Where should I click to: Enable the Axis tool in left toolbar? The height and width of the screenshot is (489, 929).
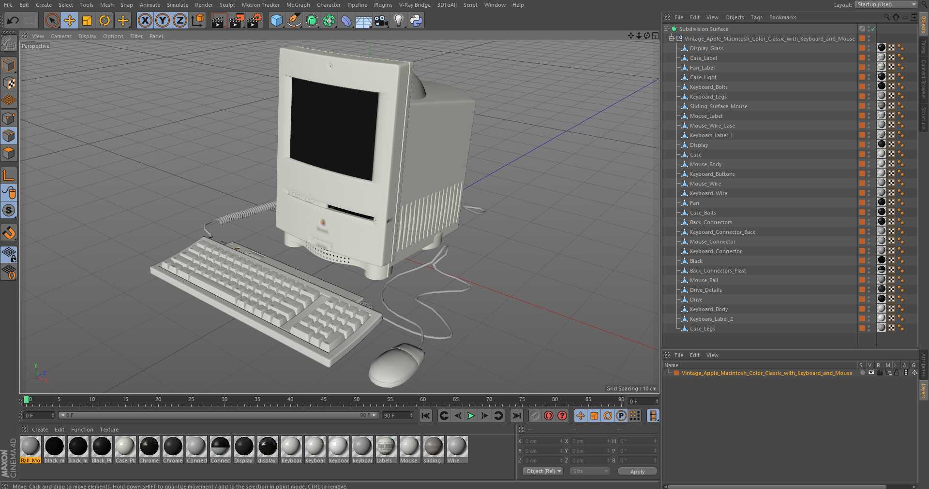(9, 175)
